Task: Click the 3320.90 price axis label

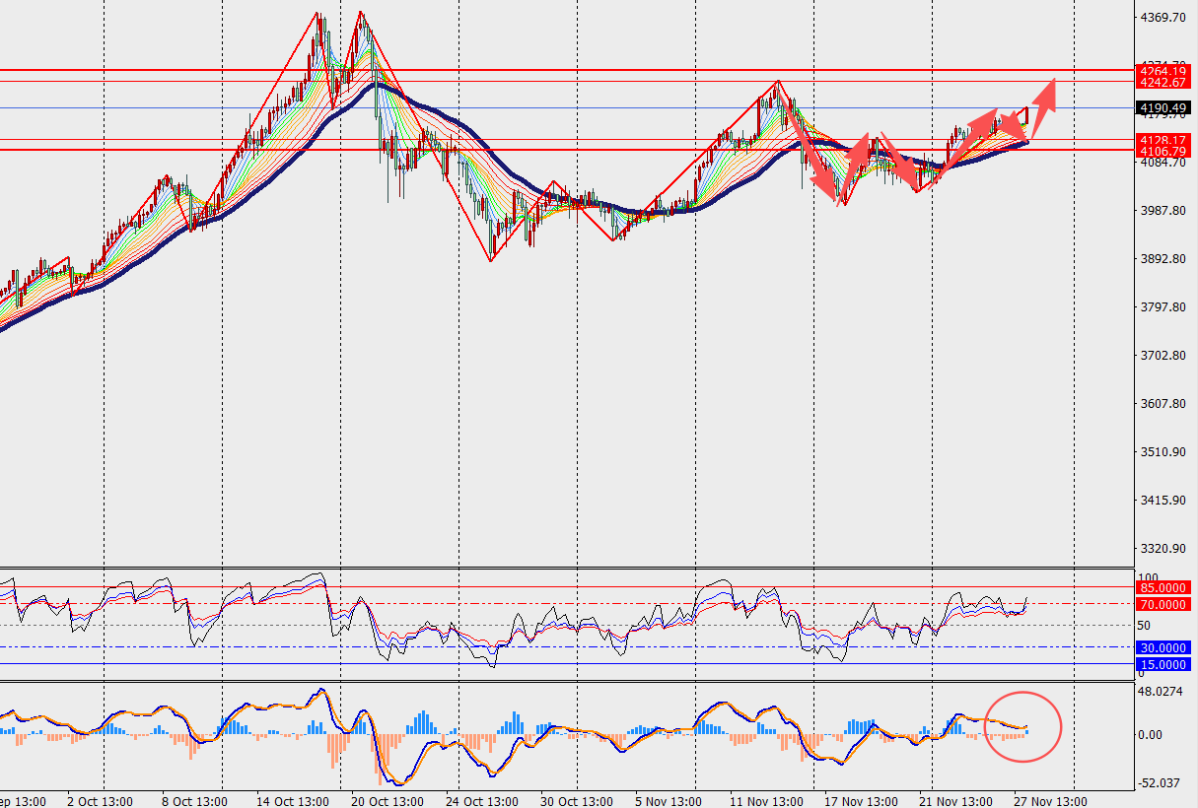Action: 1162,549
